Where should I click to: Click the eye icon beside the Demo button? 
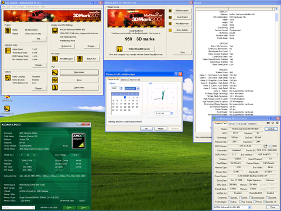click(55, 80)
